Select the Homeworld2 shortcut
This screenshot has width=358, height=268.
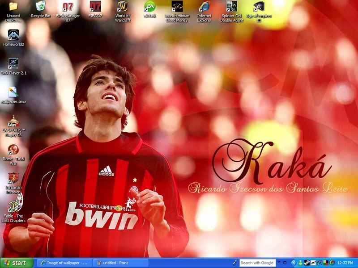(x=13, y=38)
